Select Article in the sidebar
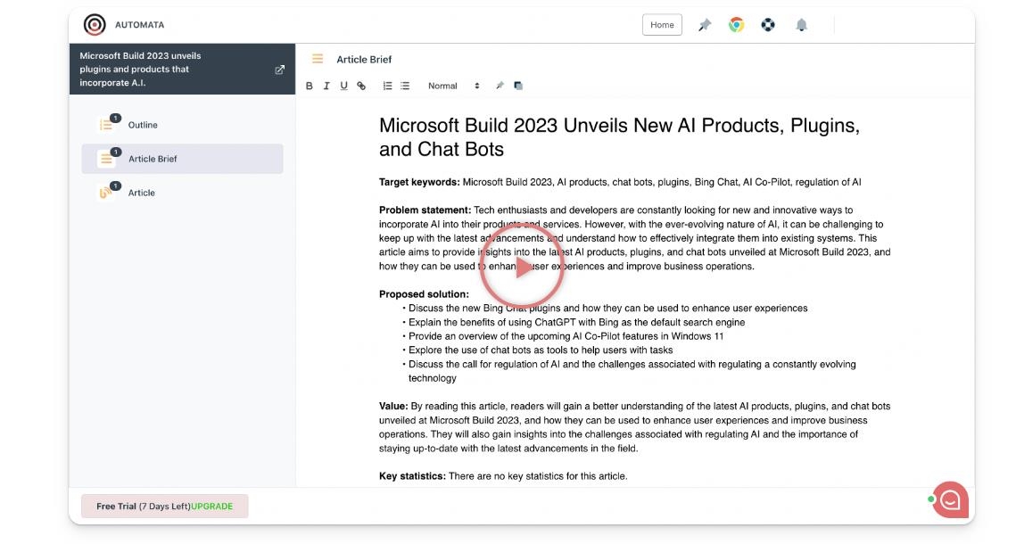 pyautogui.click(x=182, y=193)
